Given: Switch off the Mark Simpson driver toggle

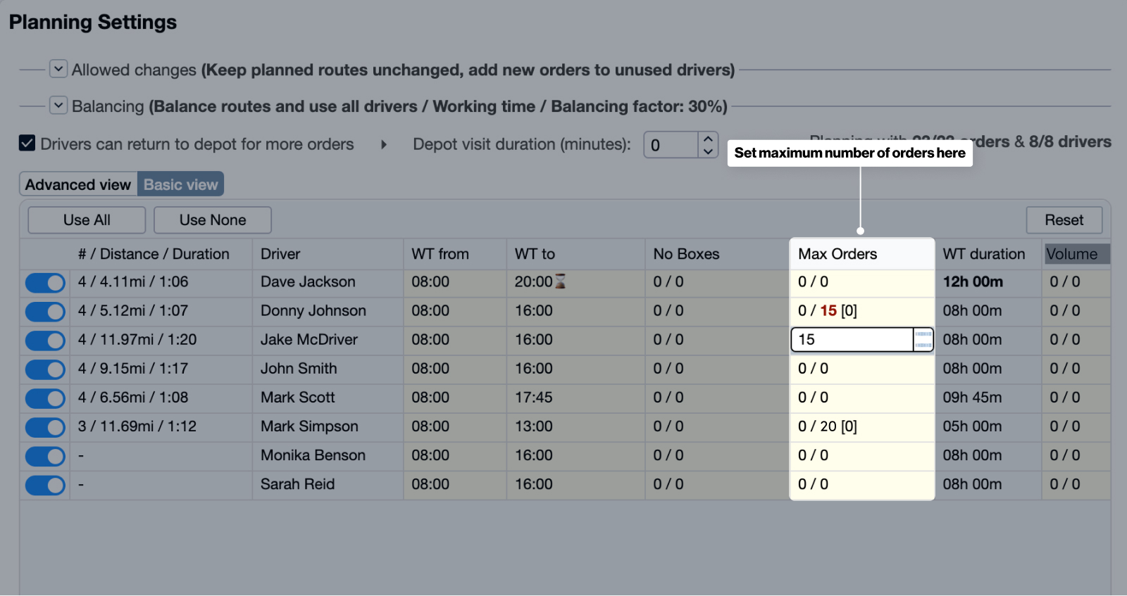Looking at the screenshot, I should (x=45, y=427).
